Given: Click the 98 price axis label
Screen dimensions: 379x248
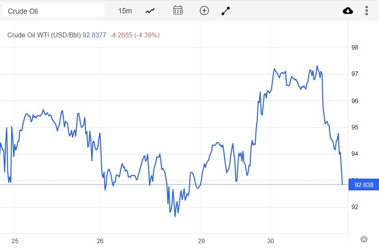Looking at the screenshot, I should [x=355, y=47].
